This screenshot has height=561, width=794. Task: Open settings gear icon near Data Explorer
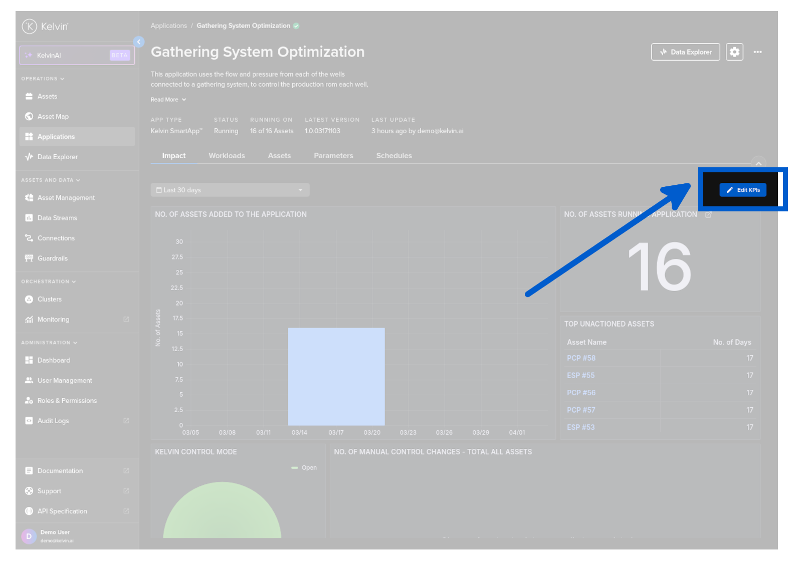point(734,52)
